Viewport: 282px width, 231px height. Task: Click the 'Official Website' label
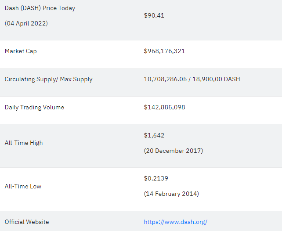[27, 222]
